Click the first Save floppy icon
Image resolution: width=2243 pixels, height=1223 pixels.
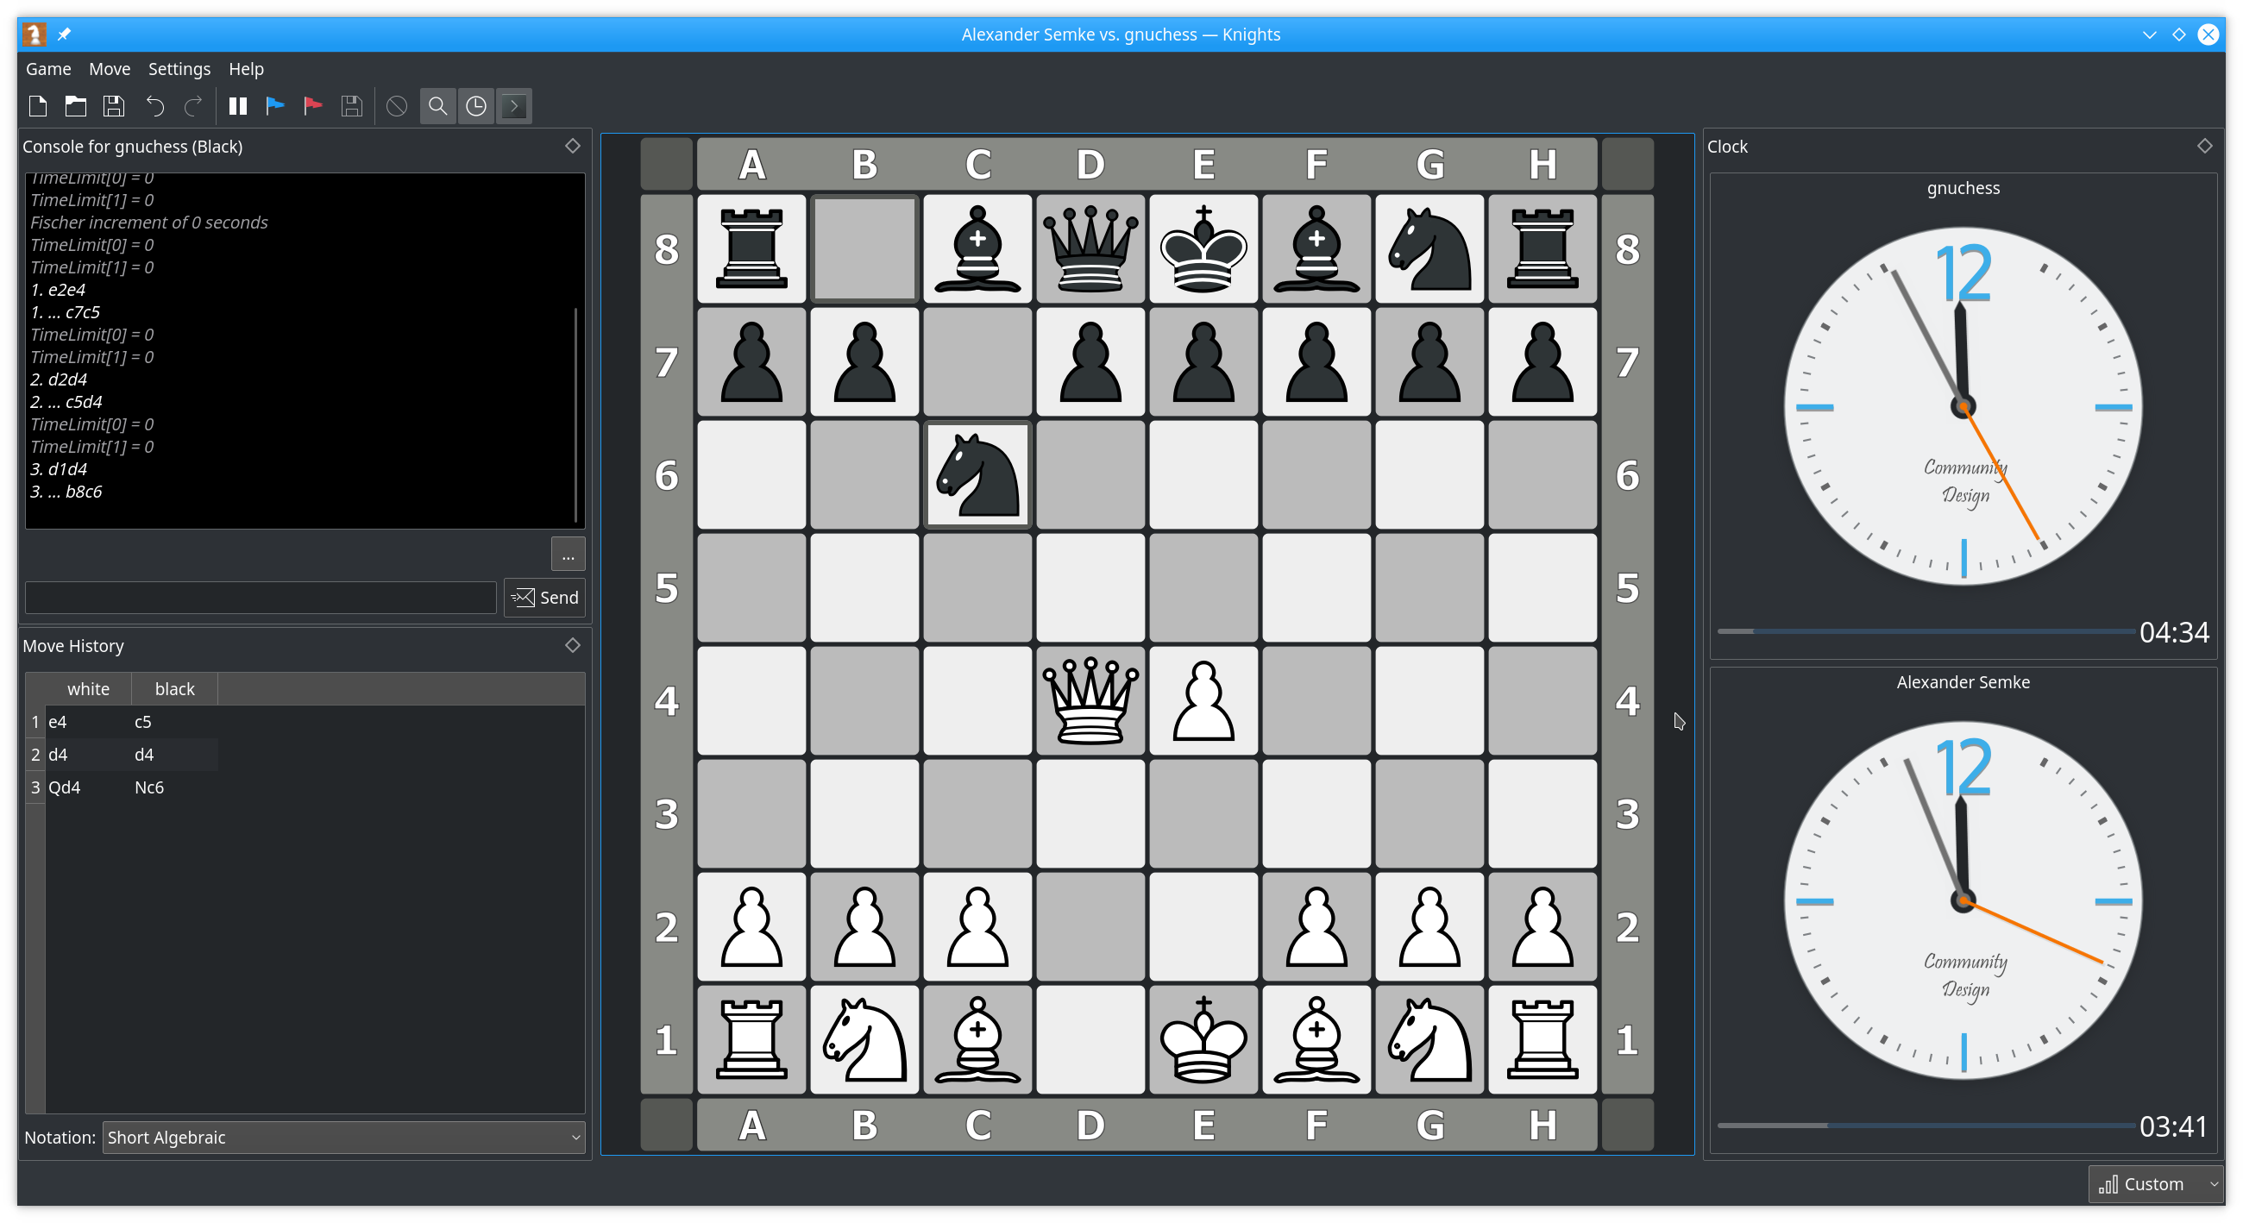pyautogui.click(x=114, y=106)
